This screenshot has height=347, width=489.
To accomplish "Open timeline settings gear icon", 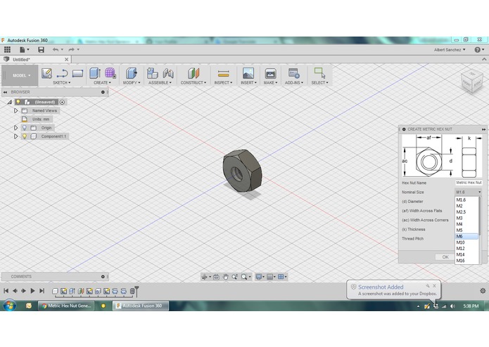I will tap(483, 291).
